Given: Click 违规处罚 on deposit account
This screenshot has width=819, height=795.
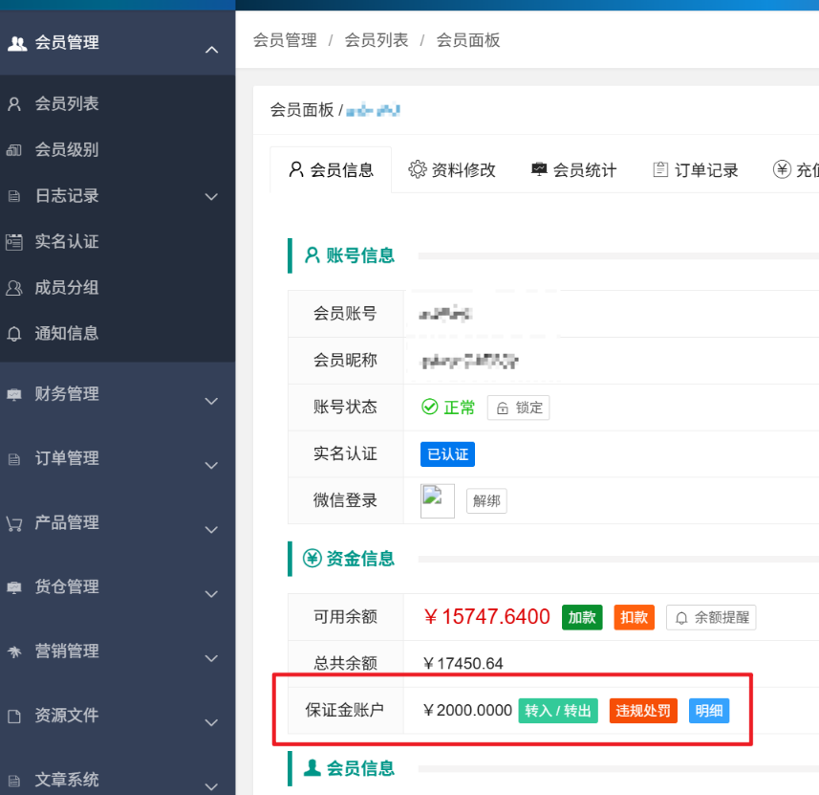Looking at the screenshot, I should tap(643, 711).
